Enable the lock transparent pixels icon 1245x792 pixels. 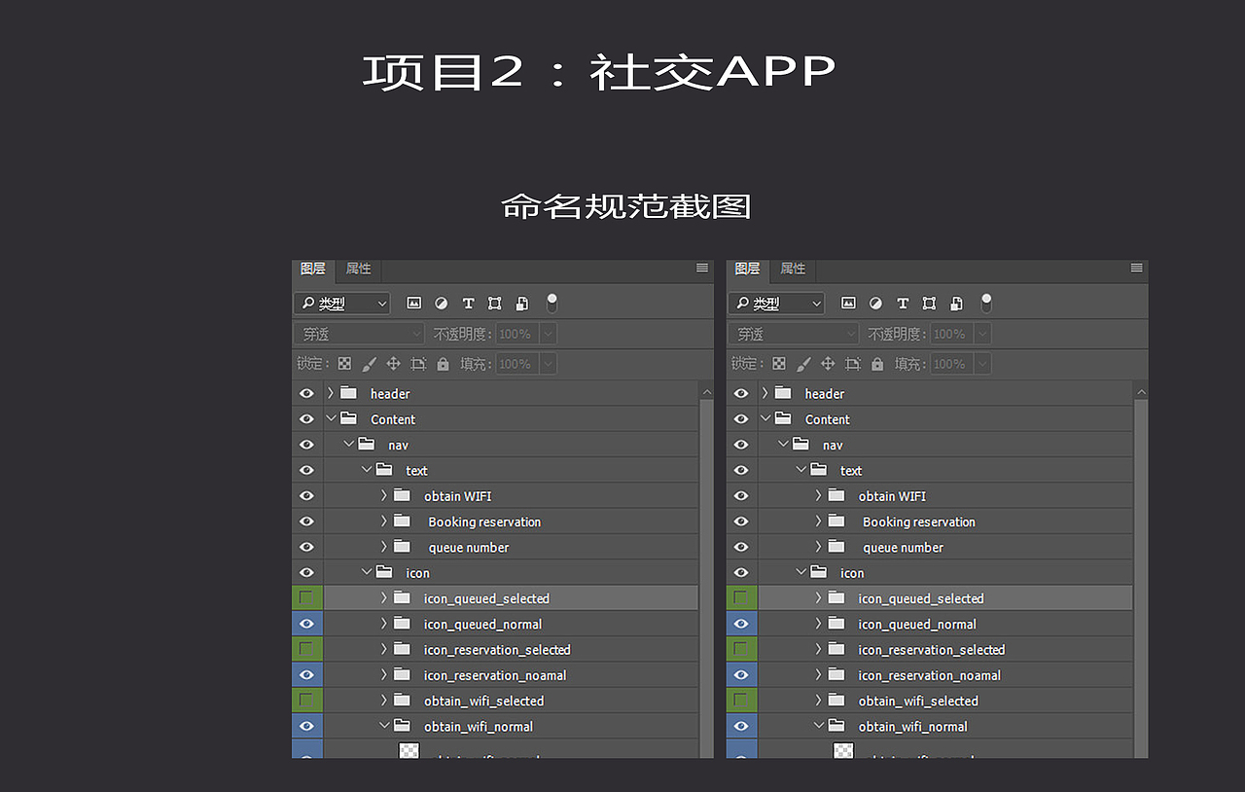(x=344, y=363)
